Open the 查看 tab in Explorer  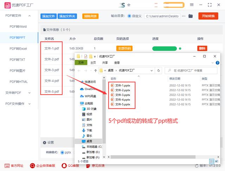117,63
